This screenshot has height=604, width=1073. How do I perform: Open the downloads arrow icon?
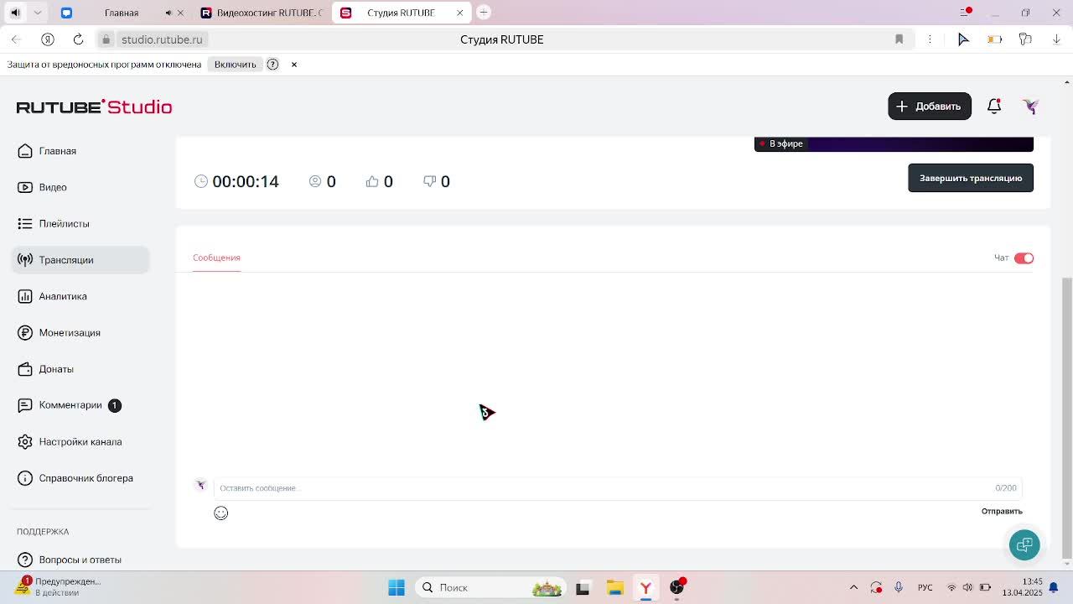(x=1056, y=39)
